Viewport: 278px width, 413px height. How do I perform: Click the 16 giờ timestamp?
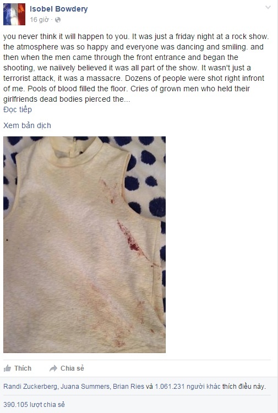click(39, 20)
